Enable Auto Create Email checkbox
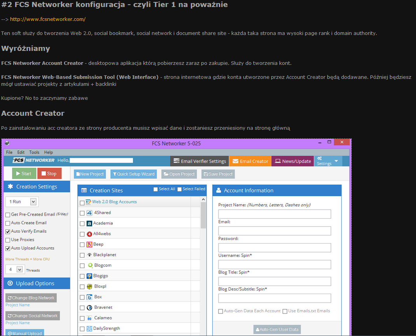Image resolution: width=416 pixels, height=336 pixels. click(x=8, y=223)
